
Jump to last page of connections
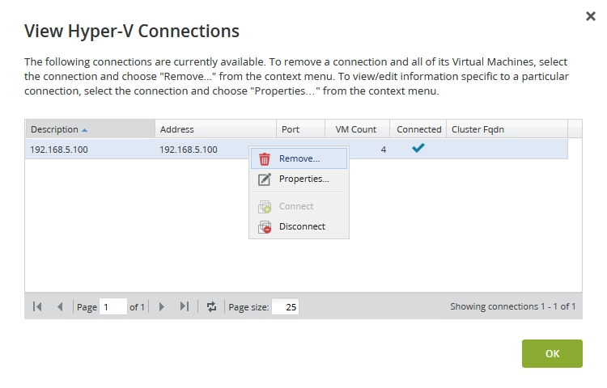click(x=185, y=307)
